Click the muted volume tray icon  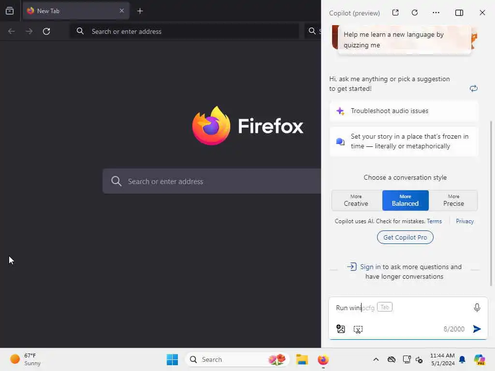[x=419, y=359]
